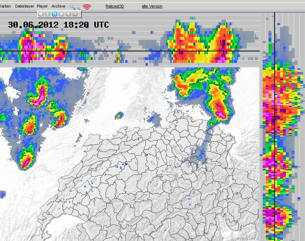This screenshot has width=305, height=241.
Task: Pause the radar animation
Action: (55, 14)
